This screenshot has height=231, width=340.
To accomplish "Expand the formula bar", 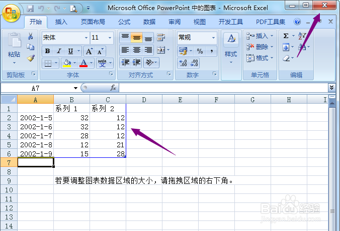I will tap(331, 88).
